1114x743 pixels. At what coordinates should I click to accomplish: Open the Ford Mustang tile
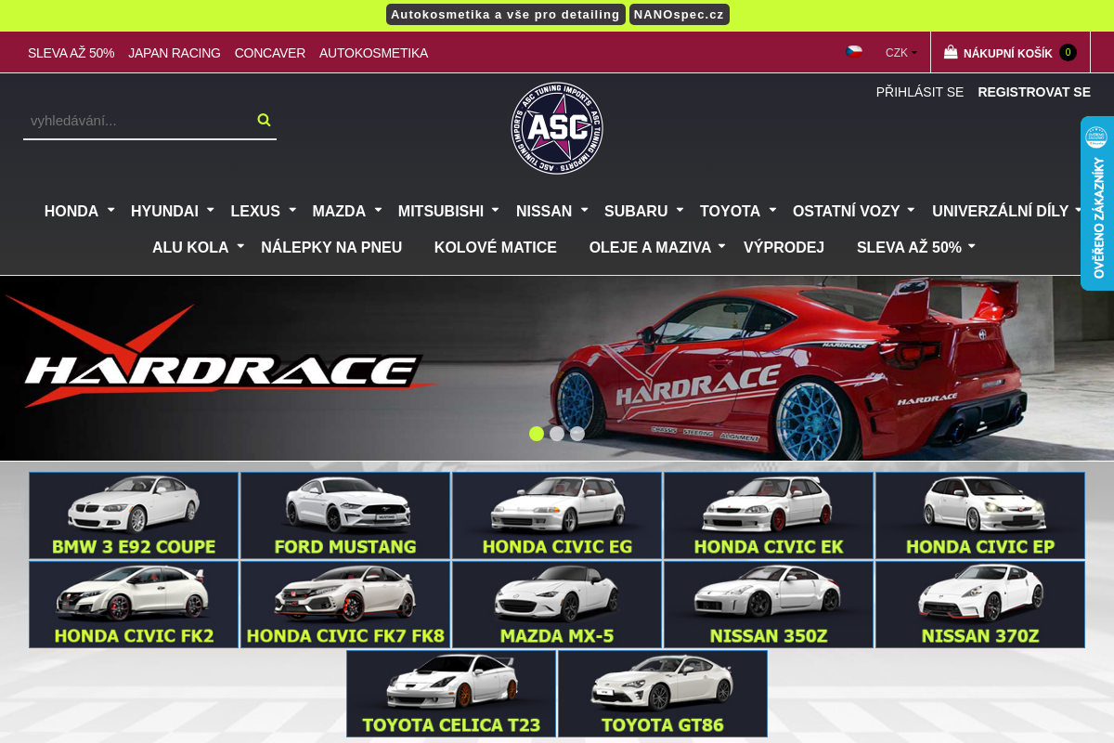click(x=345, y=515)
